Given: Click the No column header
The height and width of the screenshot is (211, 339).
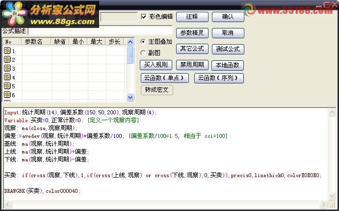Looking at the screenshot, I should [x=12, y=42].
